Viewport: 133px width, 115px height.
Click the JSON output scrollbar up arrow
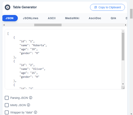123,31
